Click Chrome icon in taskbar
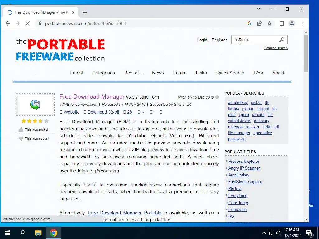This screenshot has width=319, height=239. pos(54,233)
